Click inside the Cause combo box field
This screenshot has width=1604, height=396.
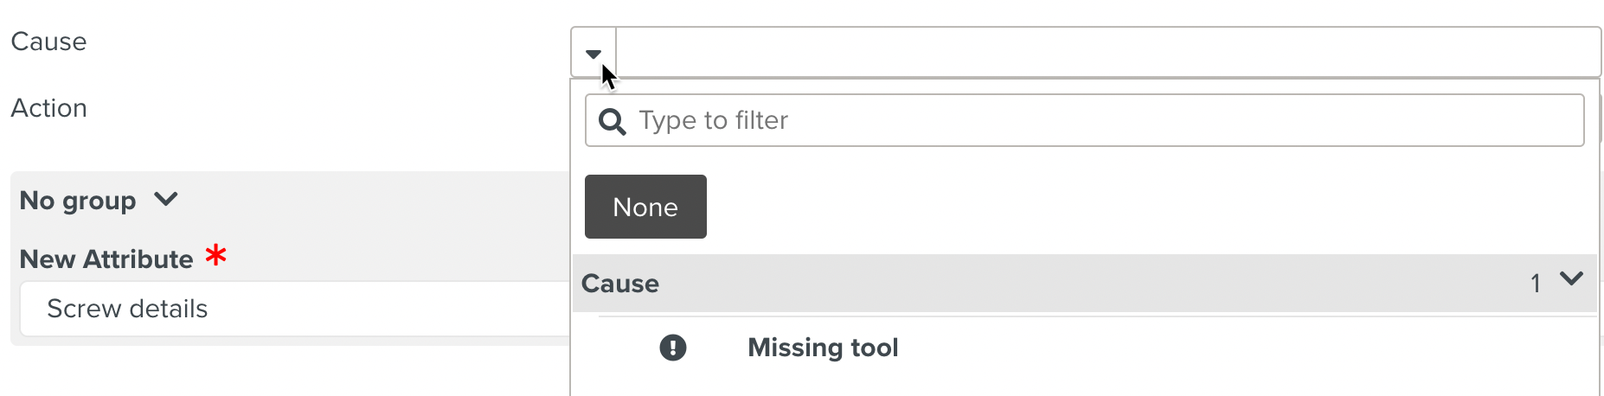(1107, 53)
